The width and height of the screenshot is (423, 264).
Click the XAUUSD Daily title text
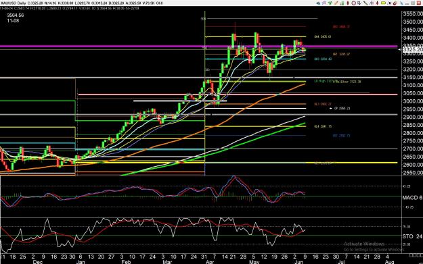13,3
